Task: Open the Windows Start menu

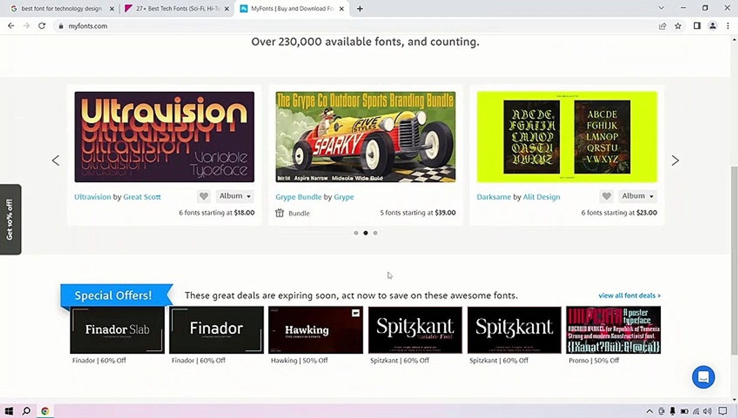Action: coord(9,411)
